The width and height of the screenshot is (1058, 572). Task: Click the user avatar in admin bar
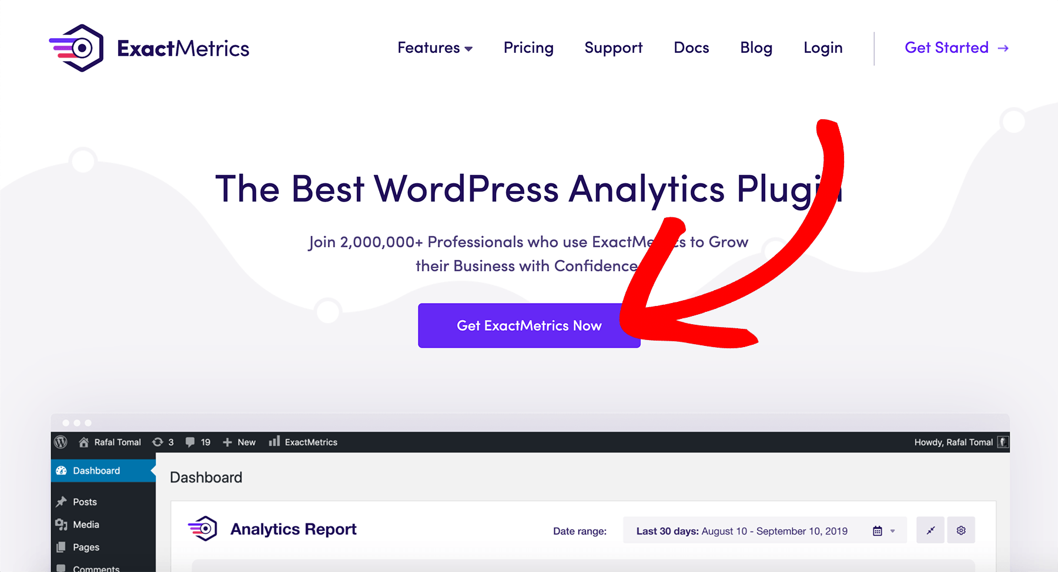pyautogui.click(x=1003, y=442)
